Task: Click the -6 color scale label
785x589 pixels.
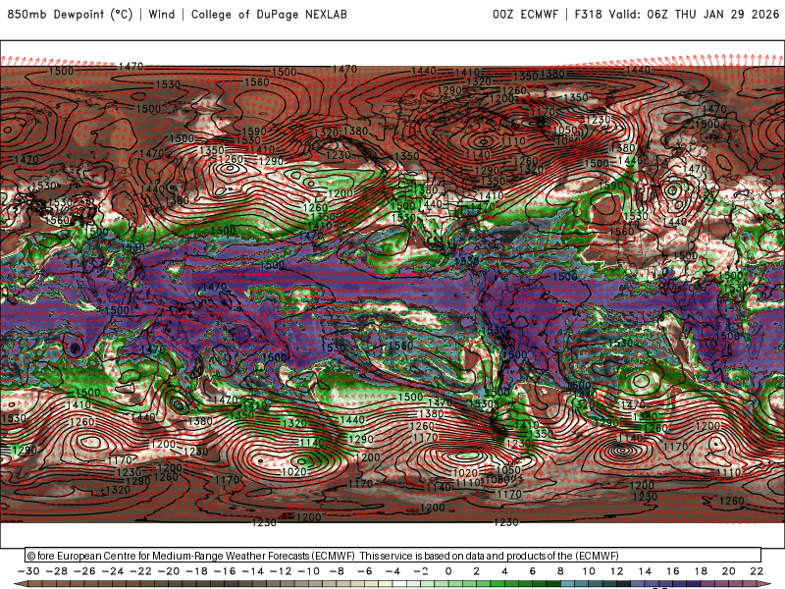Action: [365, 571]
